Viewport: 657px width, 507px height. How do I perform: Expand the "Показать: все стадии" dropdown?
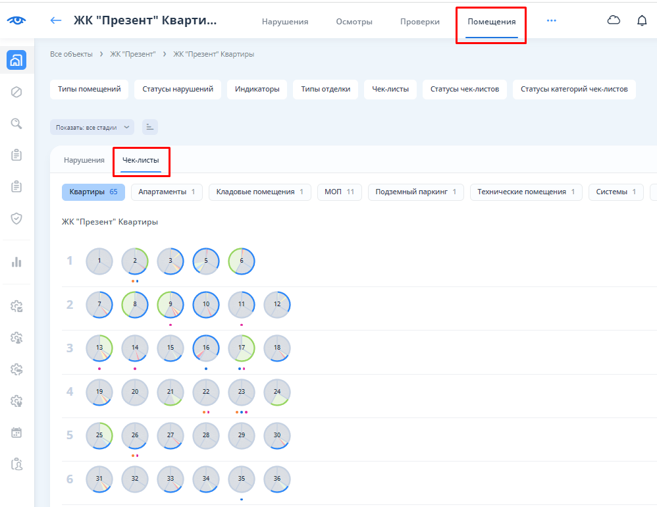pyautogui.click(x=92, y=127)
